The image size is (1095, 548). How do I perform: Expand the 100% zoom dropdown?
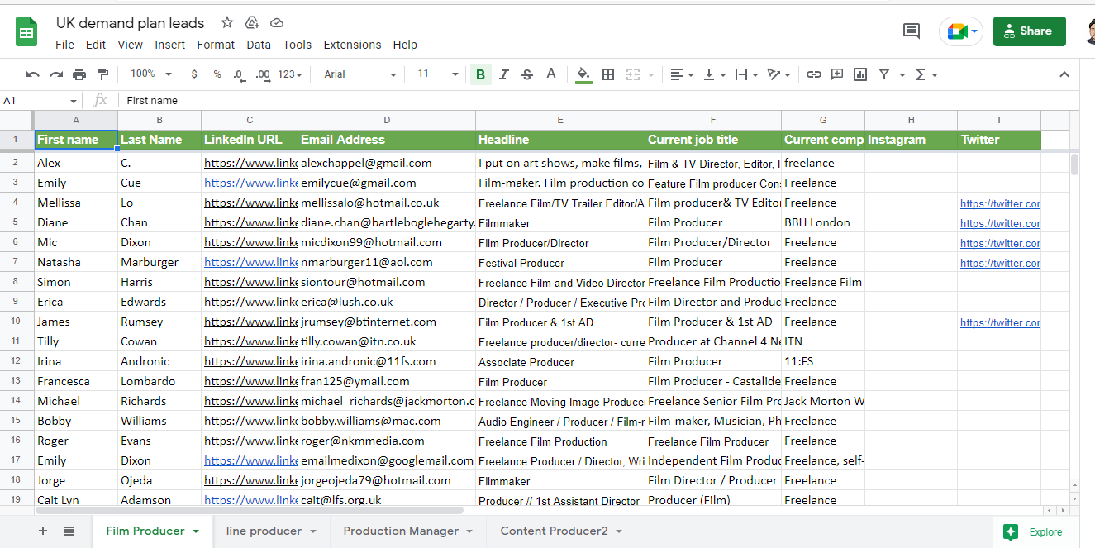(x=151, y=74)
